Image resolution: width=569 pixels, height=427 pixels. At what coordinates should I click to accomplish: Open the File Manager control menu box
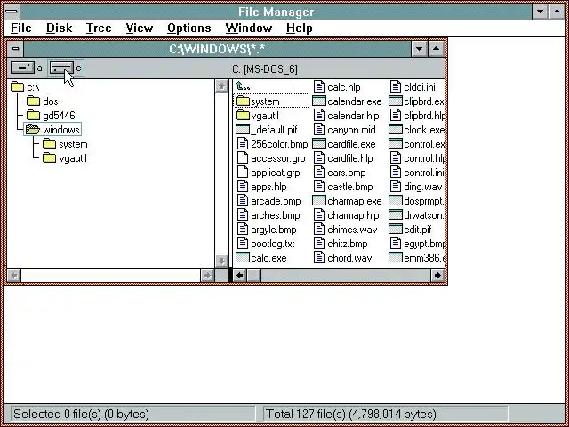[12, 11]
